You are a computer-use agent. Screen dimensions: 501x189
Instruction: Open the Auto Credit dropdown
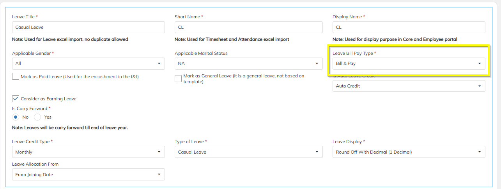tap(409, 86)
